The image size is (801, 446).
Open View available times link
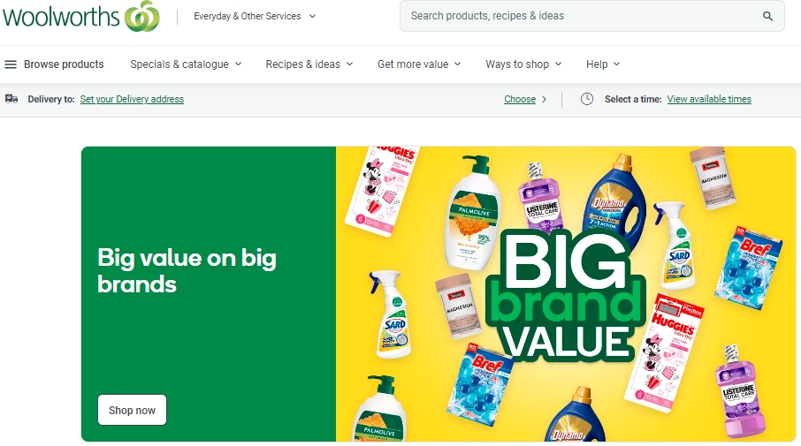(709, 99)
